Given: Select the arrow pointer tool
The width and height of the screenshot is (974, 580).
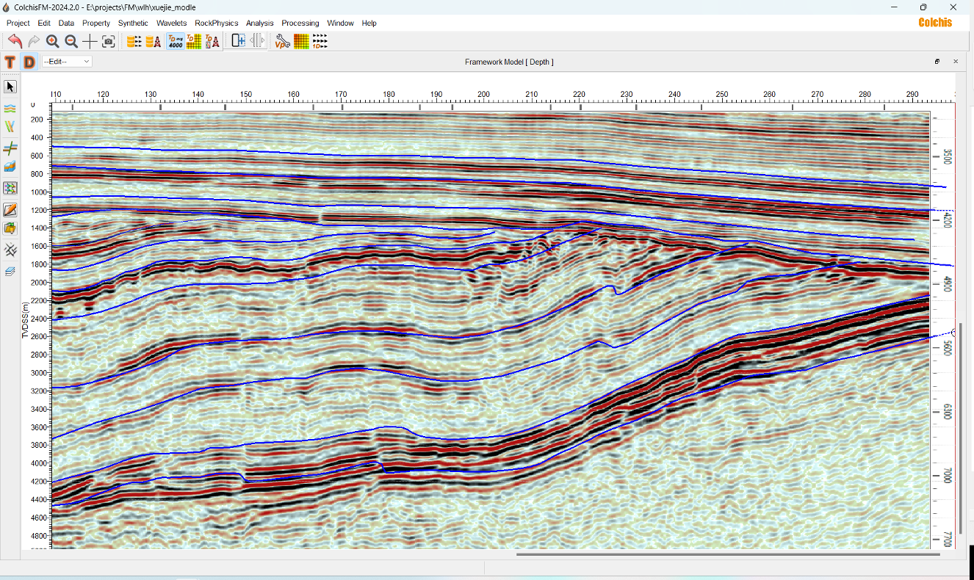Looking at the screenshot, I should (10, 87).
